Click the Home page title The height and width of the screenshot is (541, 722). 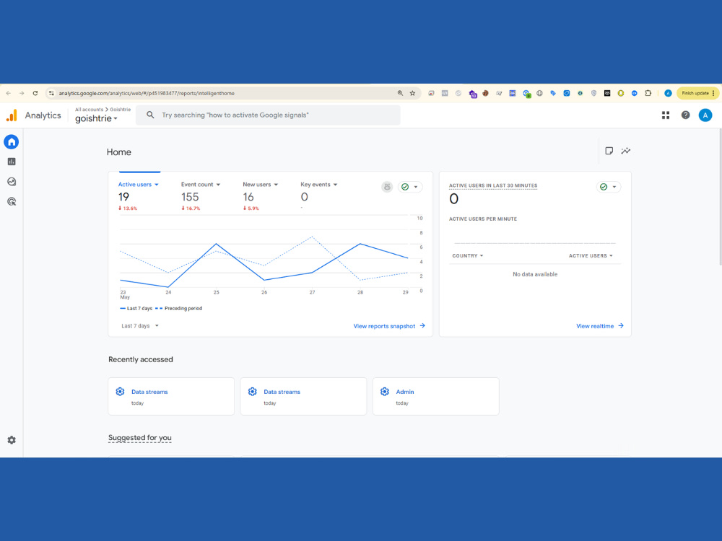[119, 151]
